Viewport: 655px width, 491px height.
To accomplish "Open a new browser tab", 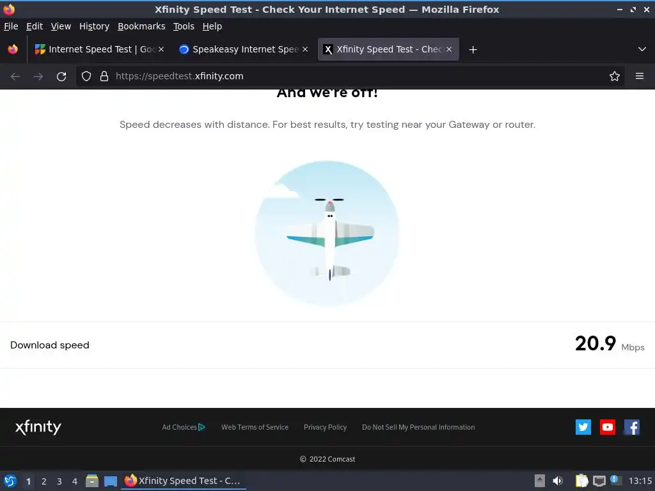I will [473, 50].
